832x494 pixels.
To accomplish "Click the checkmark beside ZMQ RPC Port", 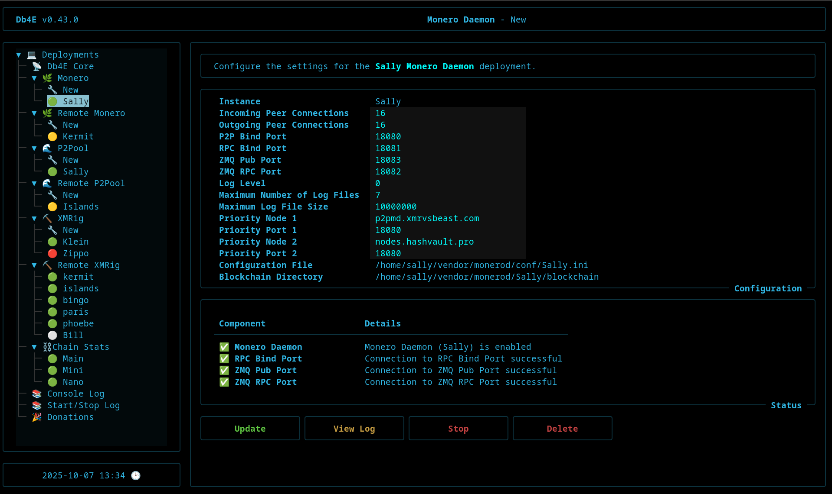I will 224,382.
